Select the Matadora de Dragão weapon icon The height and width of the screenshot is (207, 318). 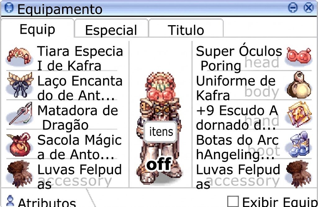pos(21,113)
